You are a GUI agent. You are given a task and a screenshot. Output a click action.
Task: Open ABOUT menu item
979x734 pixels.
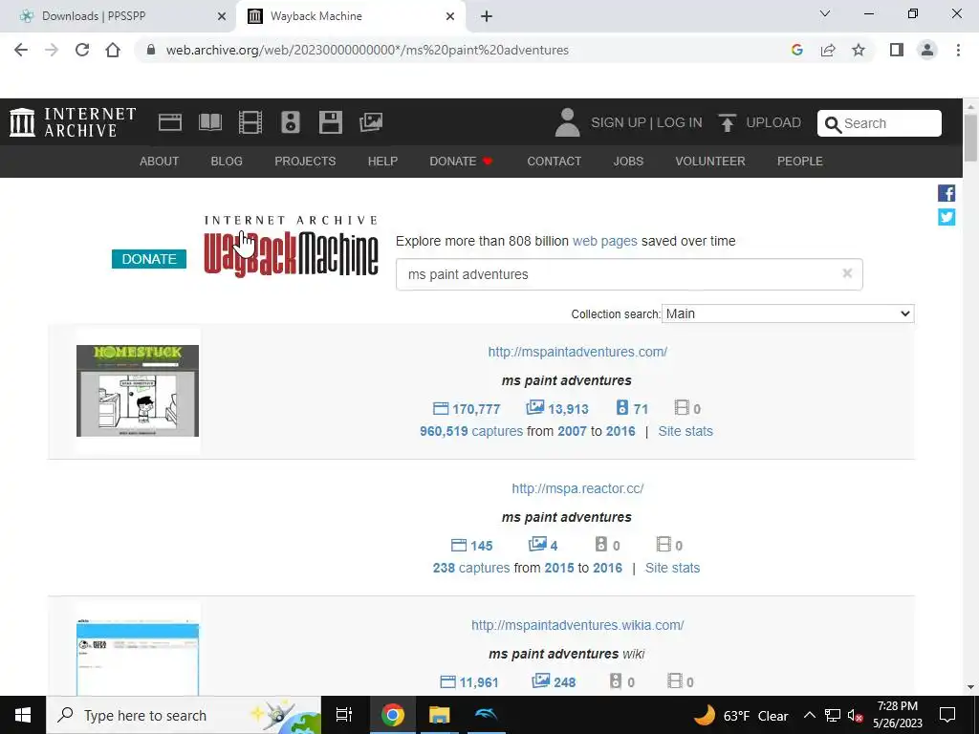point(160,161)
